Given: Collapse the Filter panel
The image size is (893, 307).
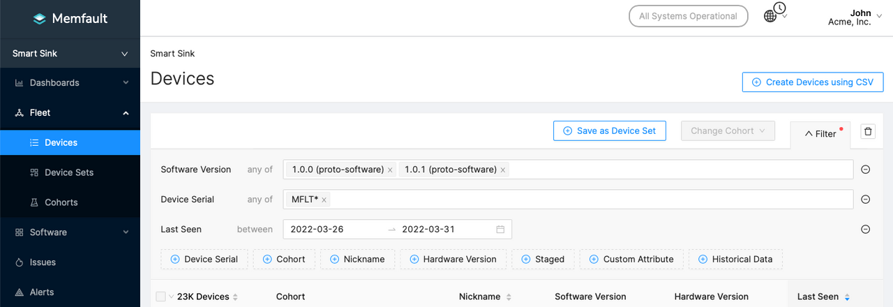Looking at the screenshot, I should (820, 134).
